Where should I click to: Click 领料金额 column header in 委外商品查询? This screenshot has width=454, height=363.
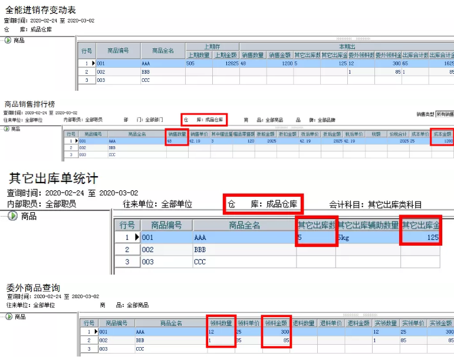(x=276, y=323)
